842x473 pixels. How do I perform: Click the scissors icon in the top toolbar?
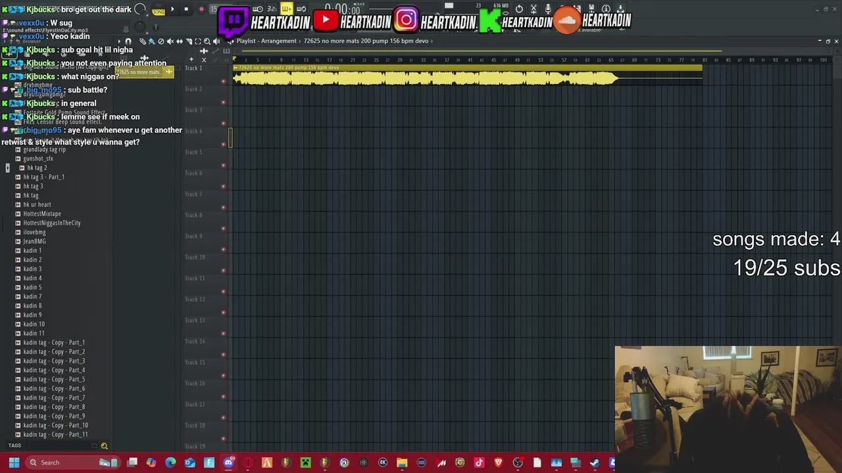click(x=533, y=9)
